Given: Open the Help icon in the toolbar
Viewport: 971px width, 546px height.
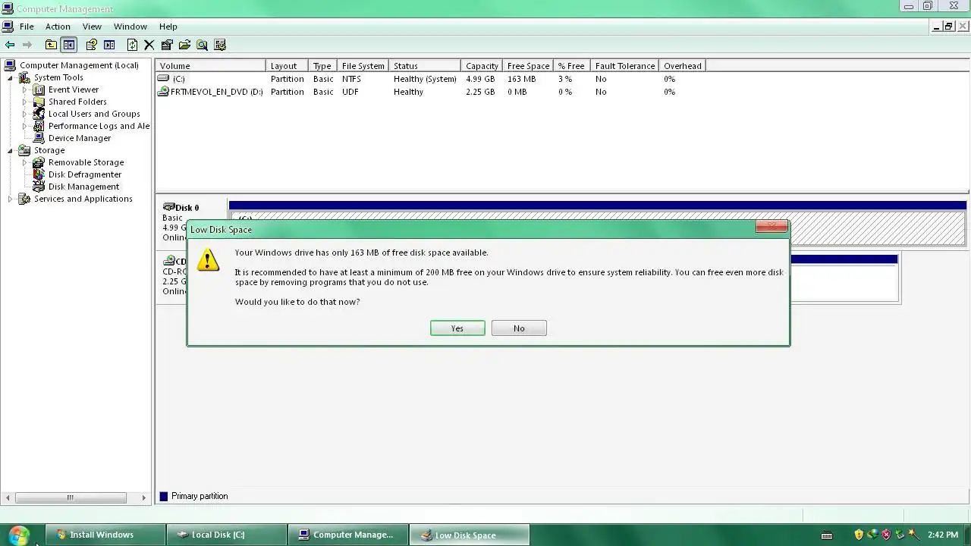Looking at the screenshot, I should click(92, 45).
